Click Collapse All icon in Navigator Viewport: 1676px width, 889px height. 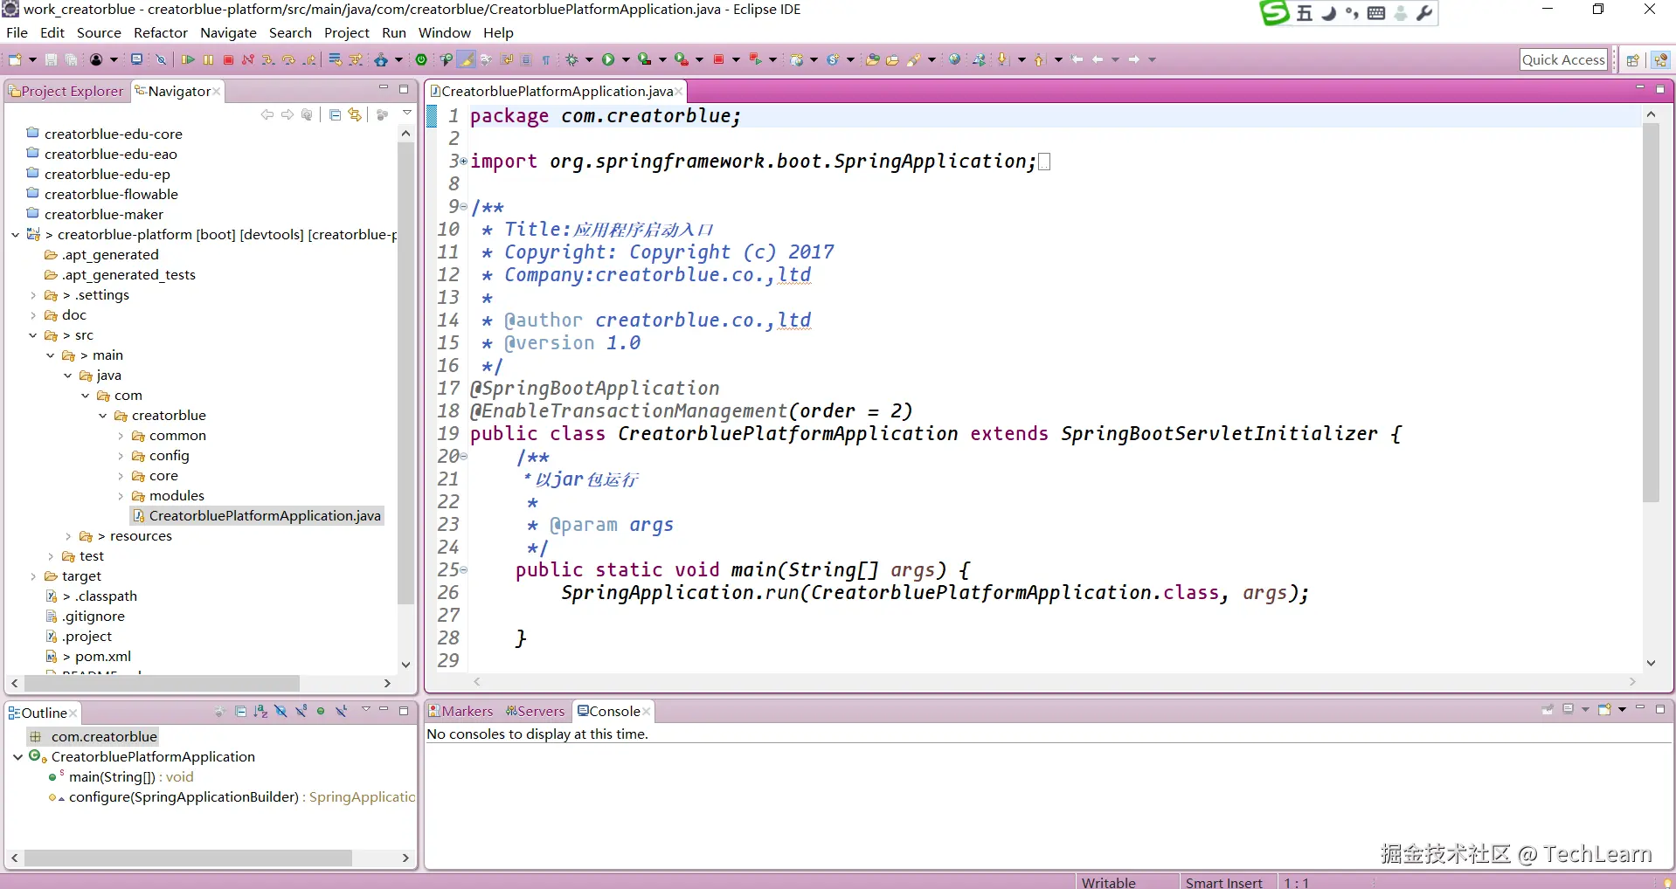(x=335, y=114)
